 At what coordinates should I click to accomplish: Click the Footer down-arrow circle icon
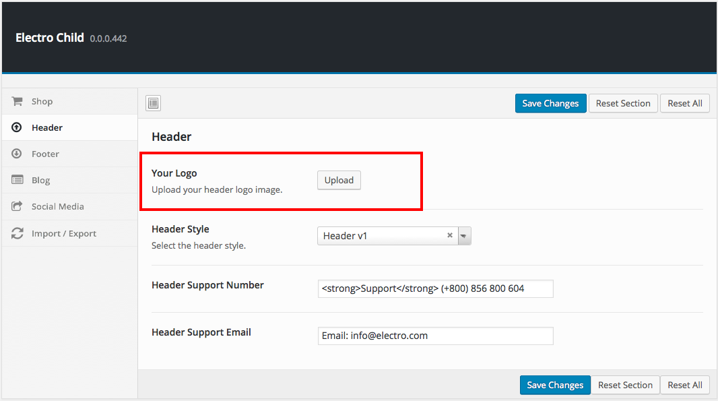pyautogui.click(x=16, y=154)
